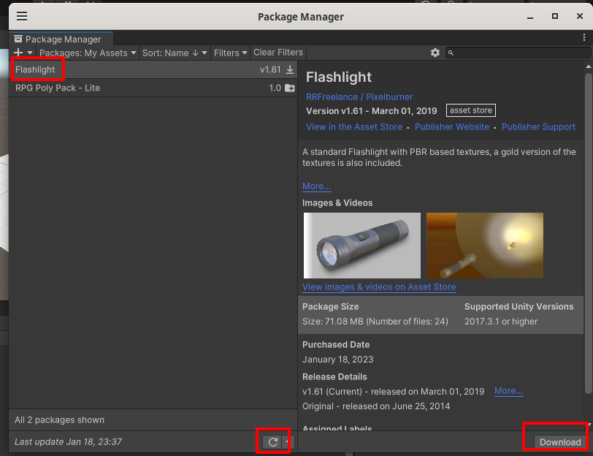This screenshot has width=593, height=456.
Task: Refresh the package list
Action: pos(273,442)
